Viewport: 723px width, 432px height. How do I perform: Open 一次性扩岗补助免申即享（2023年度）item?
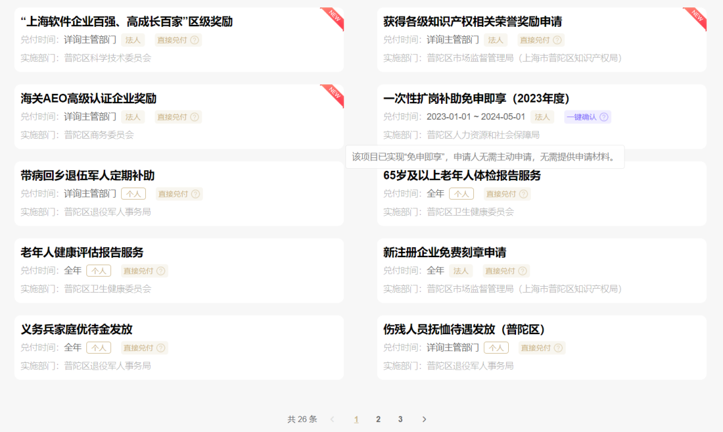pos(476,98)
